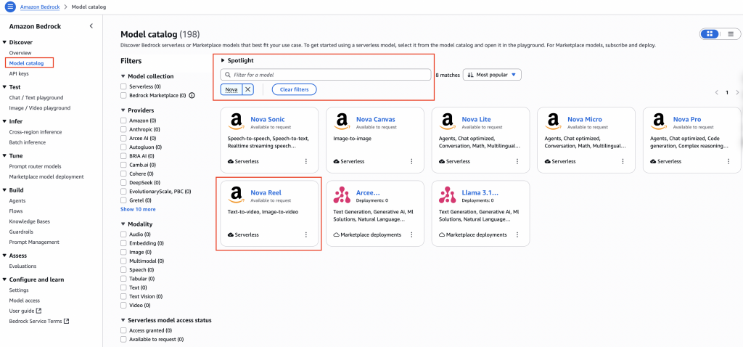
Task: Open the Most popular sort dropdown
Action: (x=492, y=75)
